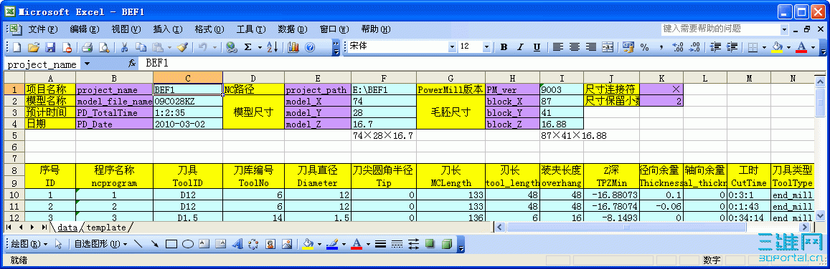
Task: Increase decimal places icon
Action: pos(678,47)
